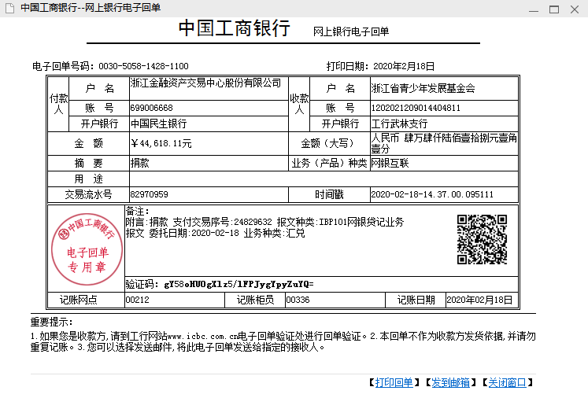Click the 金额（大写） label cell
588x398 pixels.
coord(329,143)
